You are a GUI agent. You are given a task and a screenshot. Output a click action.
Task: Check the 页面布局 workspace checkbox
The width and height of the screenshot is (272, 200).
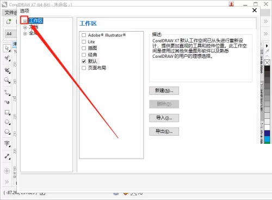[84, 68]
